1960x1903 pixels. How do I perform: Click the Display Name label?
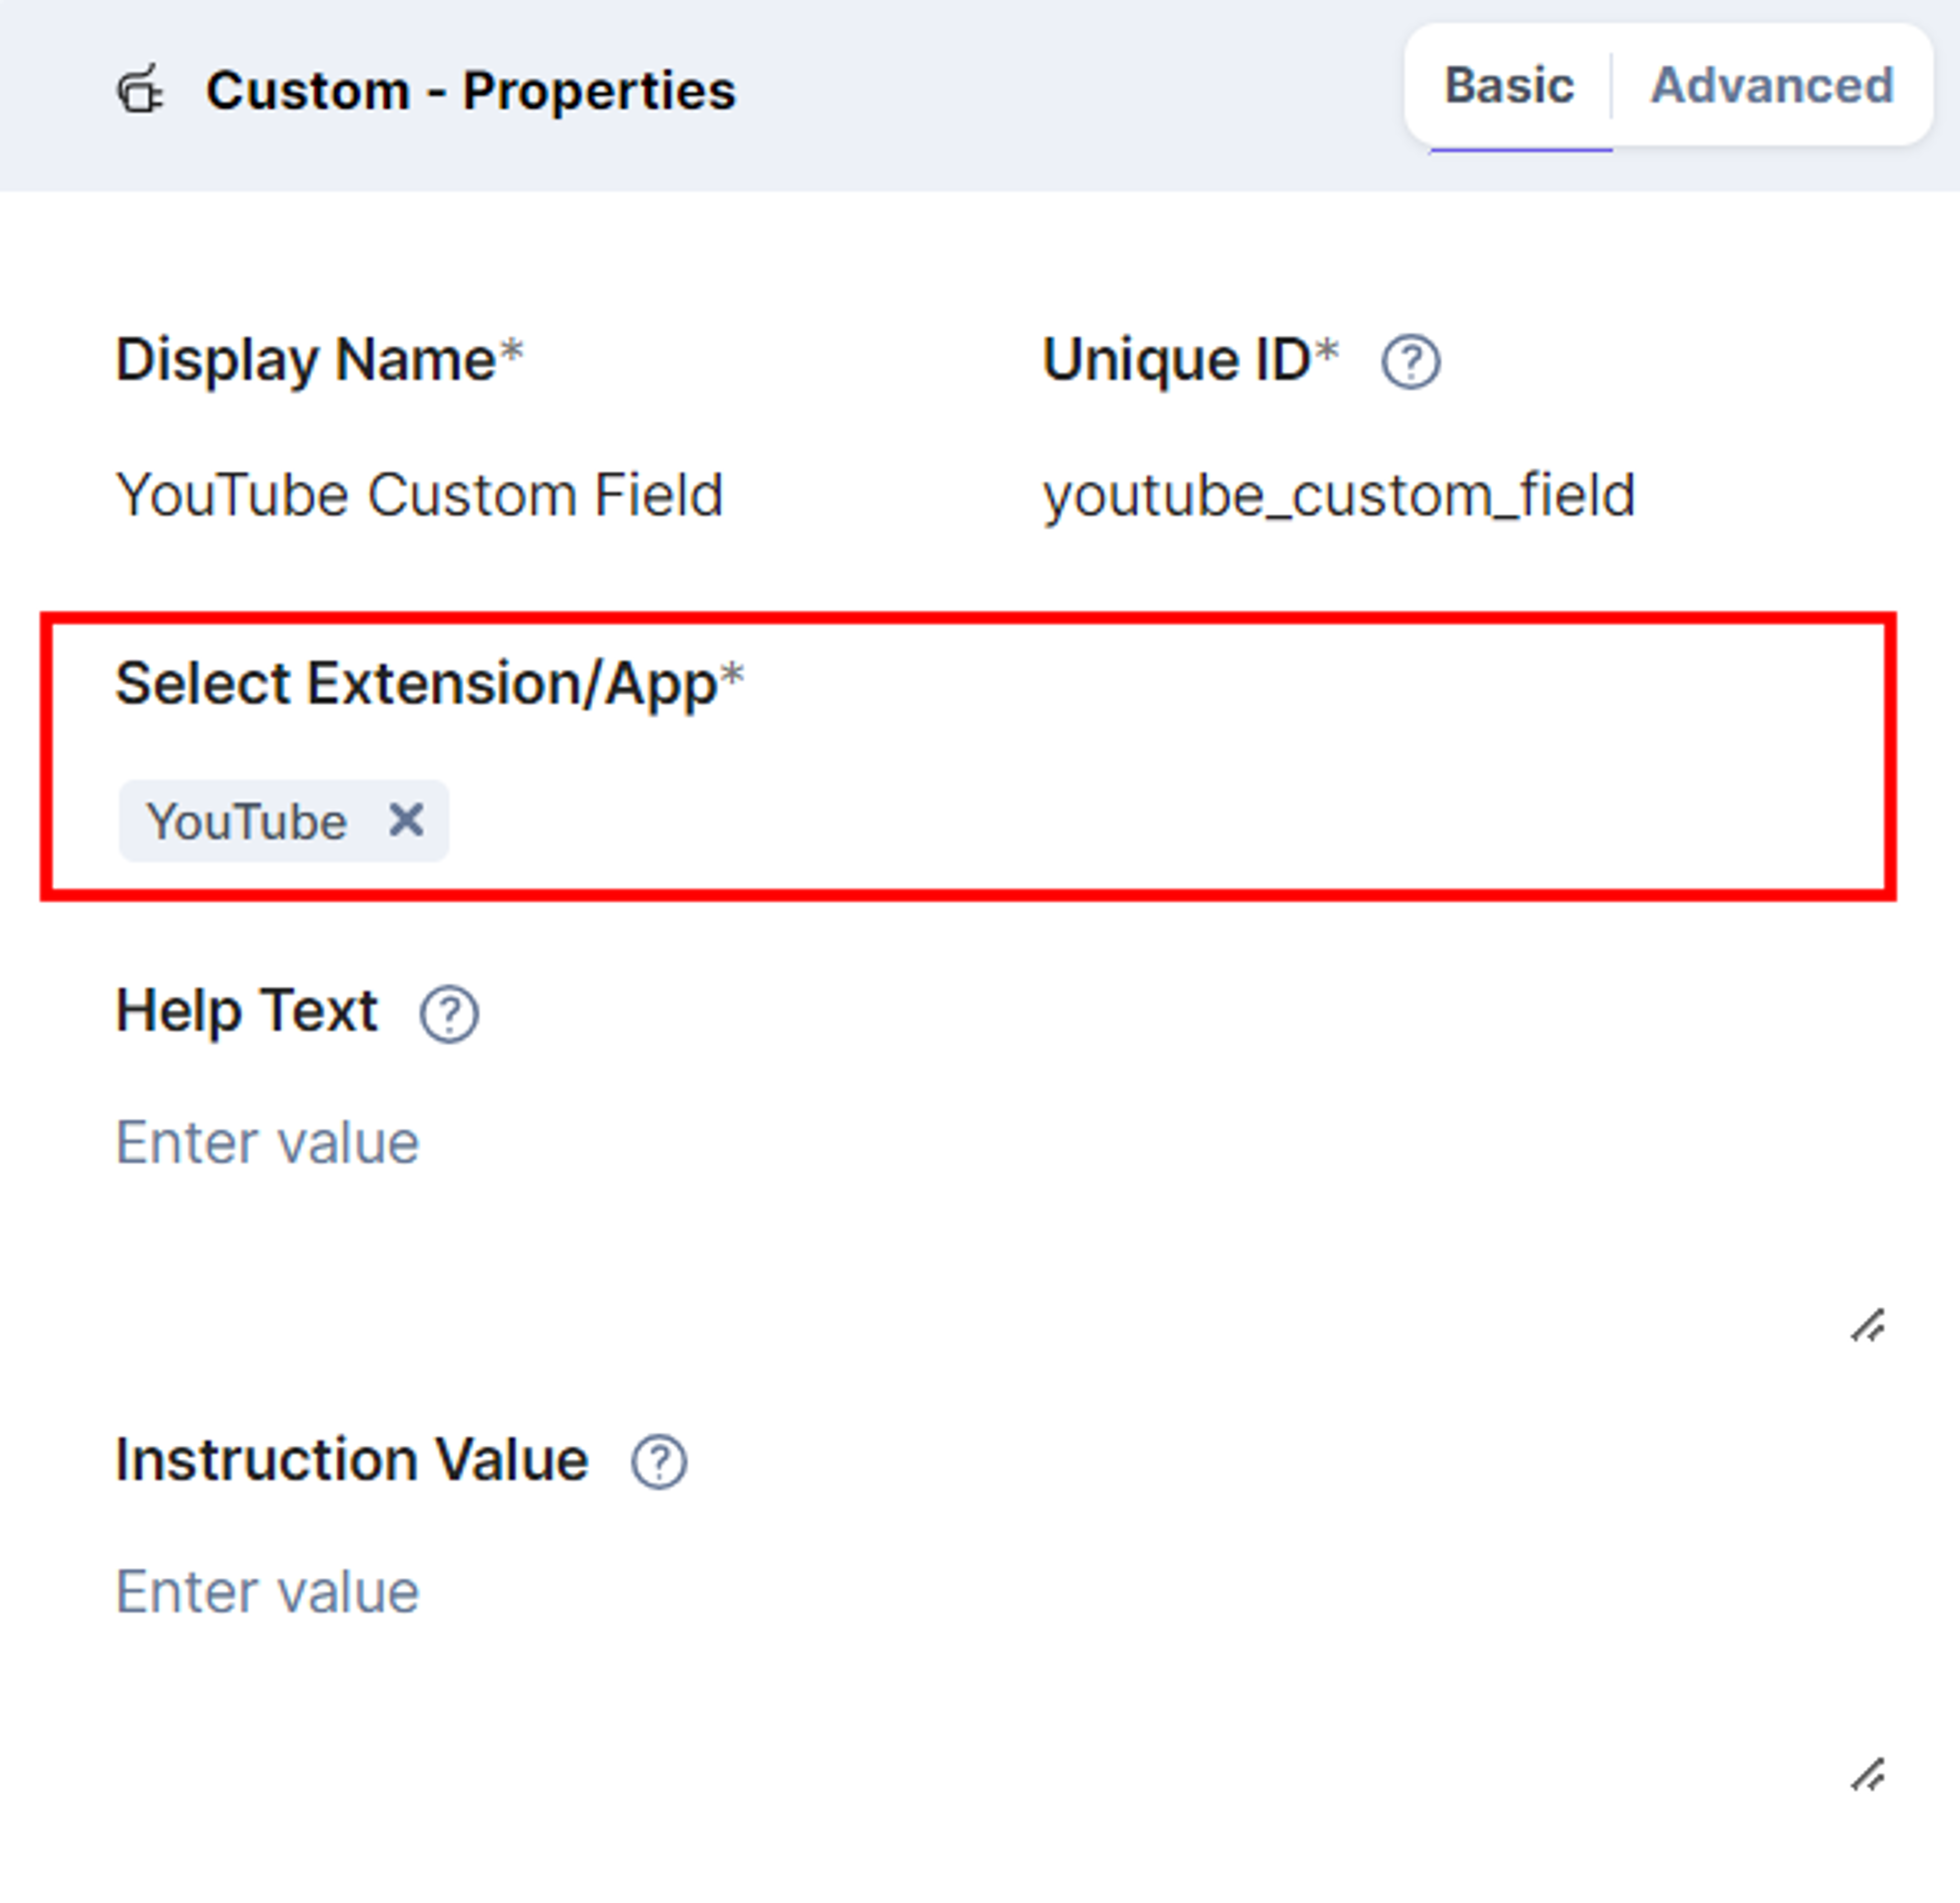click(320, 360)
